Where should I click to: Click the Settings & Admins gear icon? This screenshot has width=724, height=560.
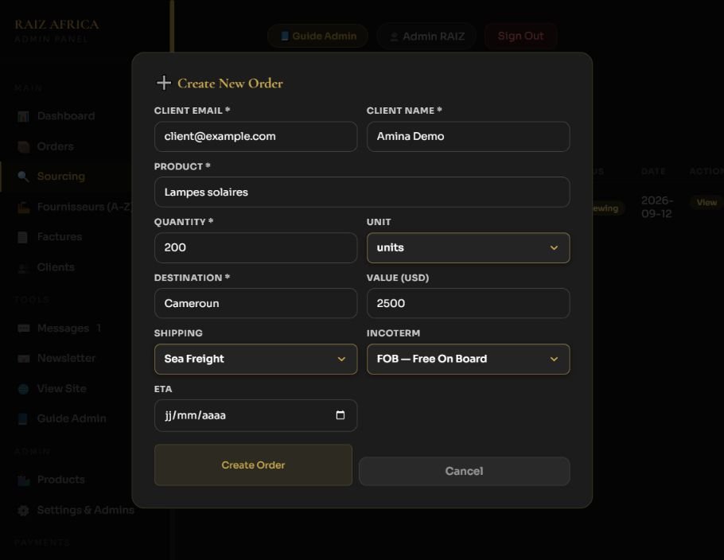23,510
